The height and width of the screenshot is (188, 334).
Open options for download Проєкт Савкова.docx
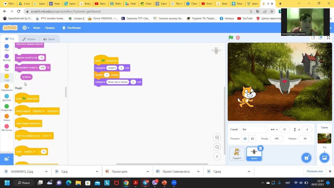pyautogui.click(x=198, y=172)
